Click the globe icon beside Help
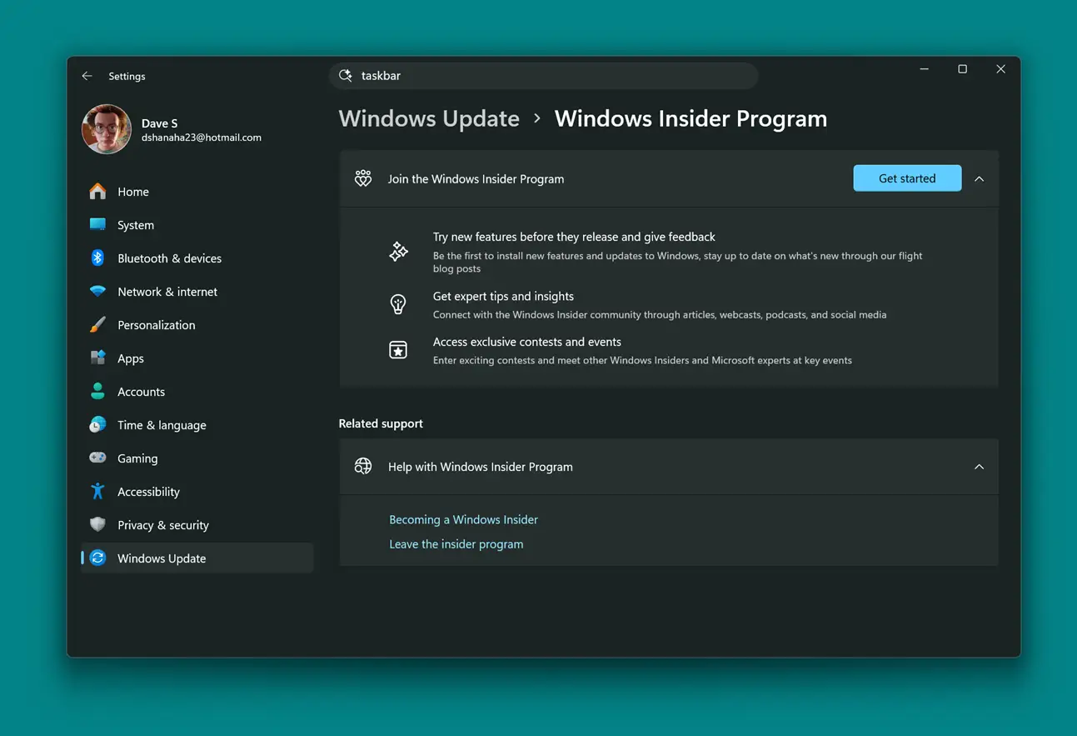 coord(363,467)
